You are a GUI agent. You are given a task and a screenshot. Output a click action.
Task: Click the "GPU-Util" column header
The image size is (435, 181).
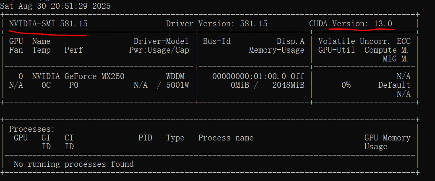(x=336, y=50)
